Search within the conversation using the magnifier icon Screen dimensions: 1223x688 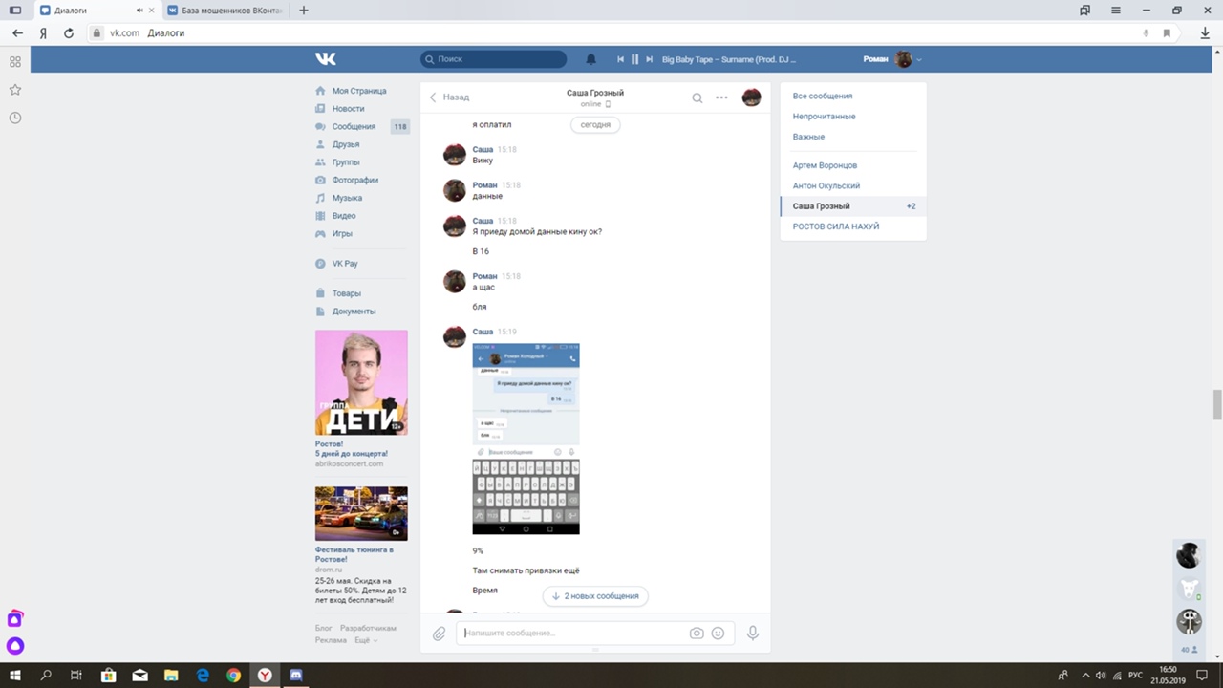click(697, 97)
